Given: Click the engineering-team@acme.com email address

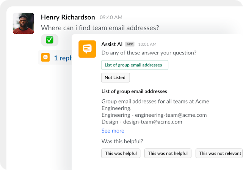Looking at the screenshot, I should point(171,115).
